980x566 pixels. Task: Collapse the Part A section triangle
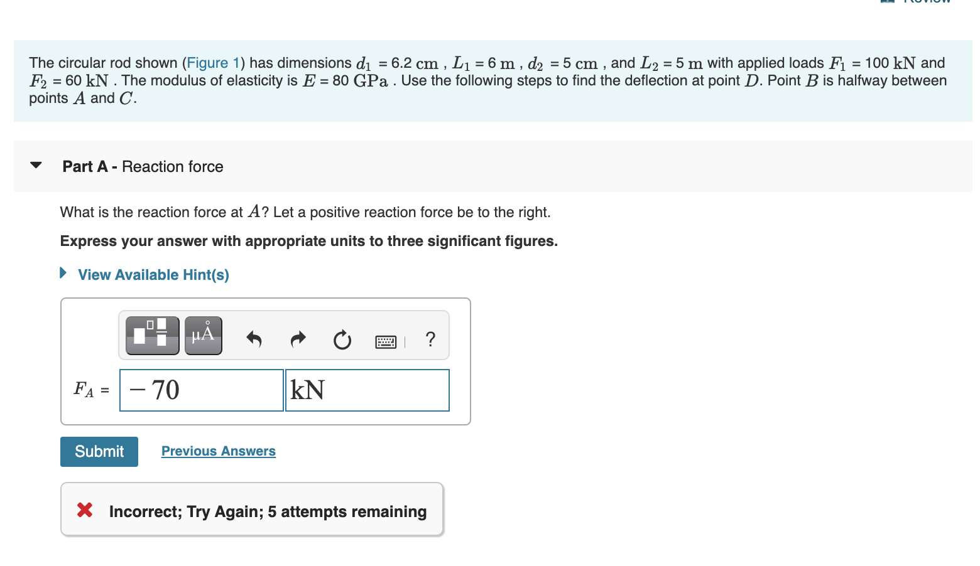pos(36,165)
